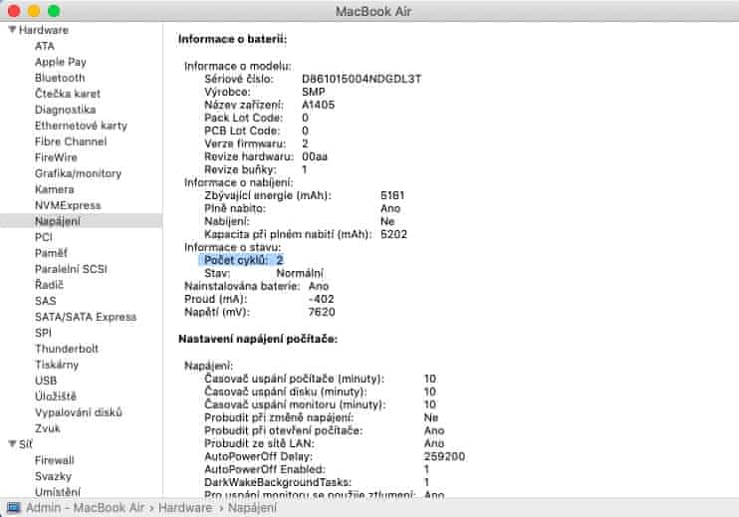Click the computer icon in path bar
The width and height of the screenshot is (739, 517).
(14, 508)
